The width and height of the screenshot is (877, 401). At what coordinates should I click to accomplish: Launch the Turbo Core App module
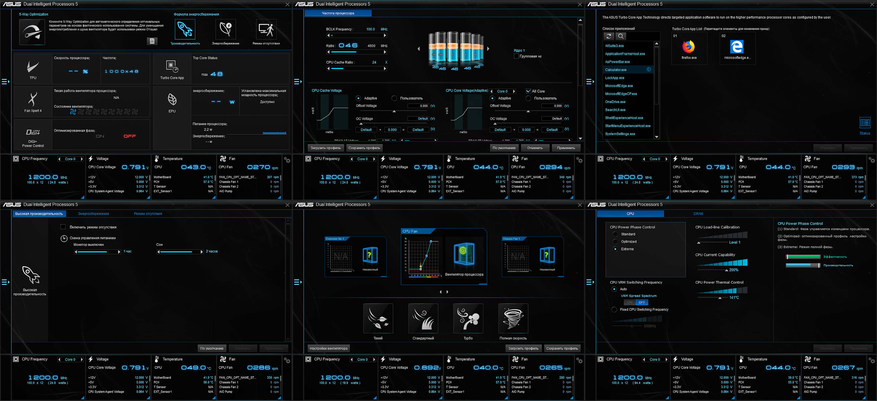tap(172, 67)
